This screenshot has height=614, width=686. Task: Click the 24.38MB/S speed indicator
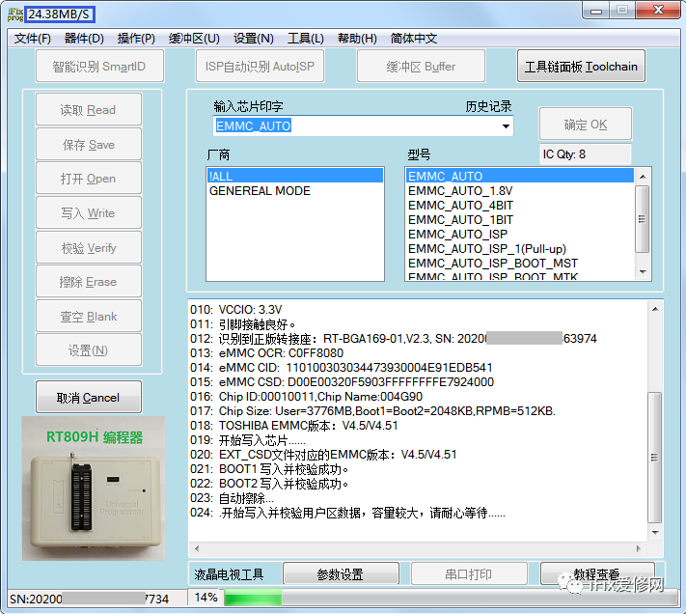[60, 14]
